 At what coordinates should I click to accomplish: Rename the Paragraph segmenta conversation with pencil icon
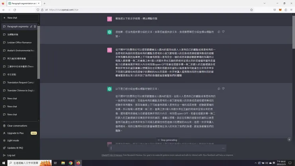[31, 27]
